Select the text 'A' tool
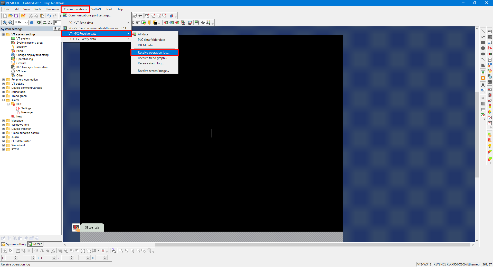Image resolution: width=493 pixels, height=267 pixels. click(x=483, y=85)
